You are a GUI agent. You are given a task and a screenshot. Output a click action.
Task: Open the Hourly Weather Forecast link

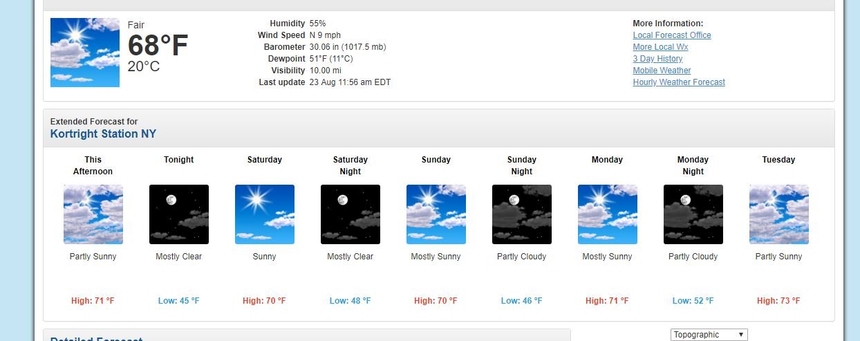click(x=679, y=82)
